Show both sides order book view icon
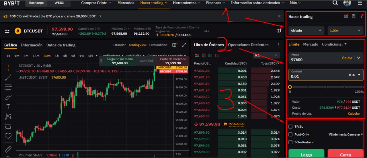Image resolution: width=367 pixels, height=158 pixels. [197, 55]
